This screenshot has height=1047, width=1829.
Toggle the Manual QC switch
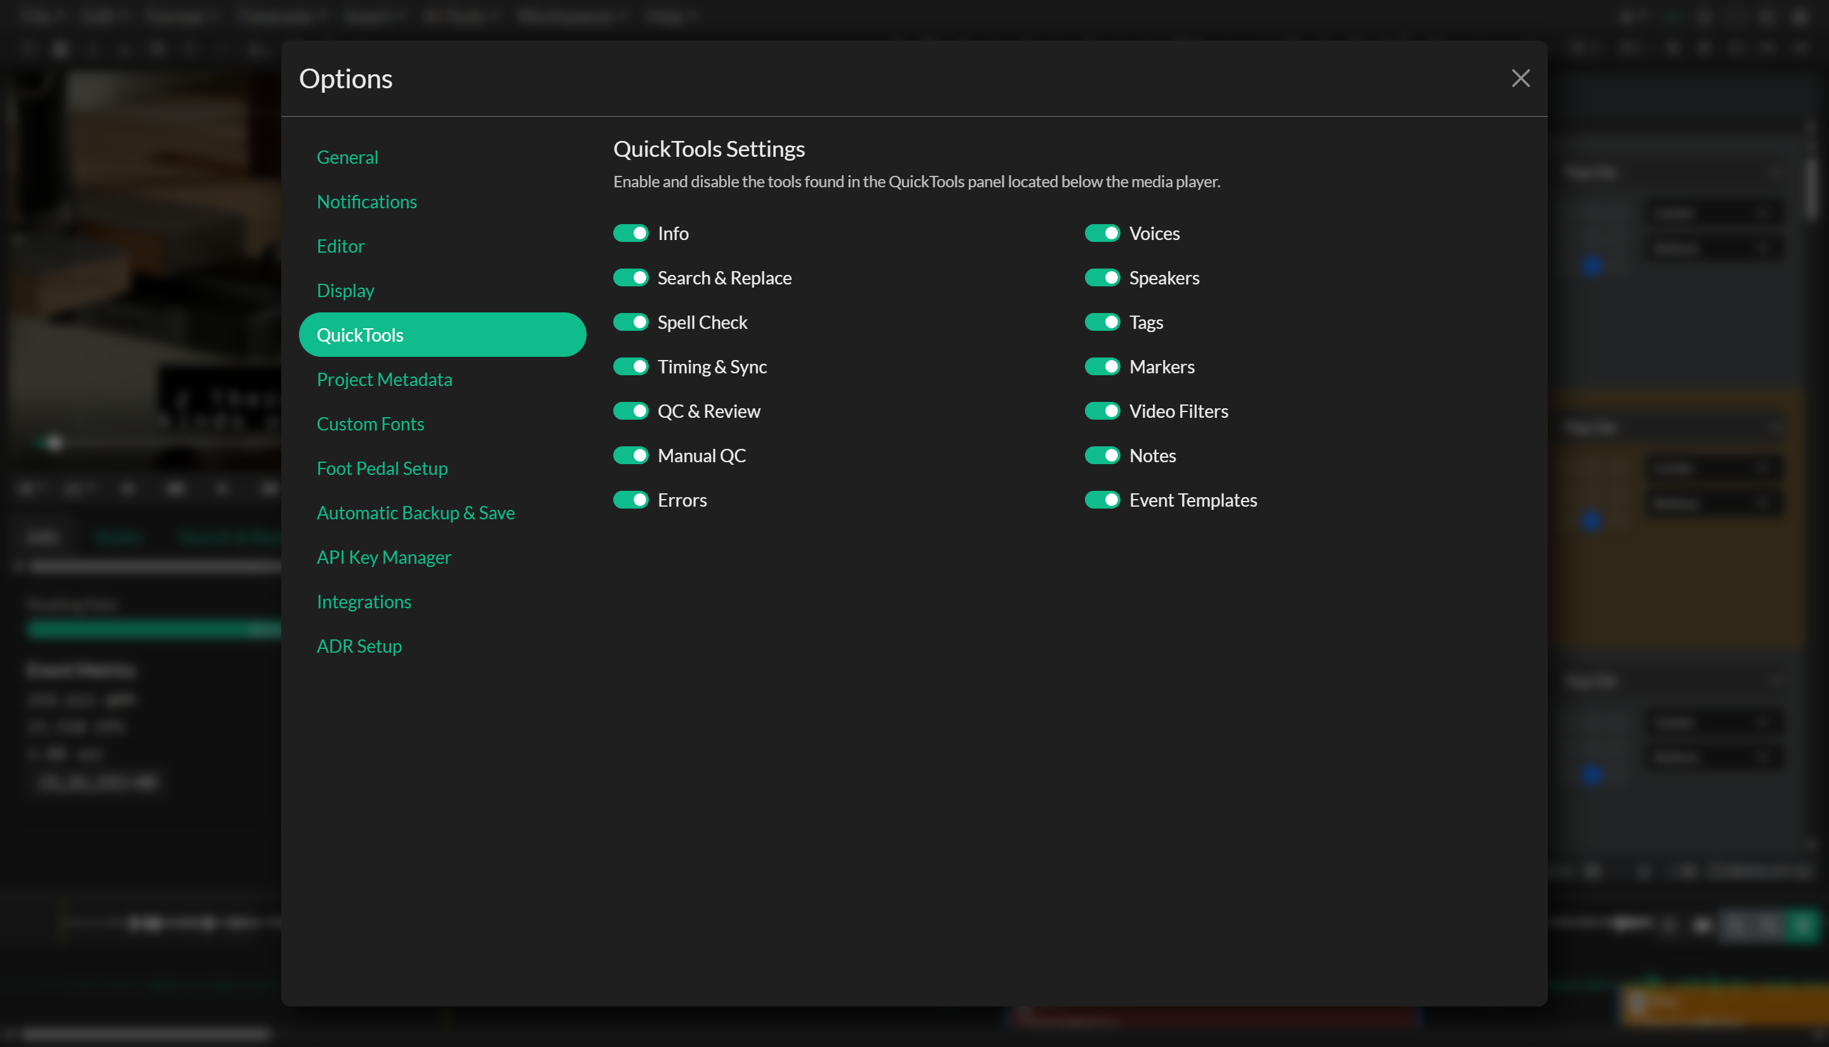(630, 455)
